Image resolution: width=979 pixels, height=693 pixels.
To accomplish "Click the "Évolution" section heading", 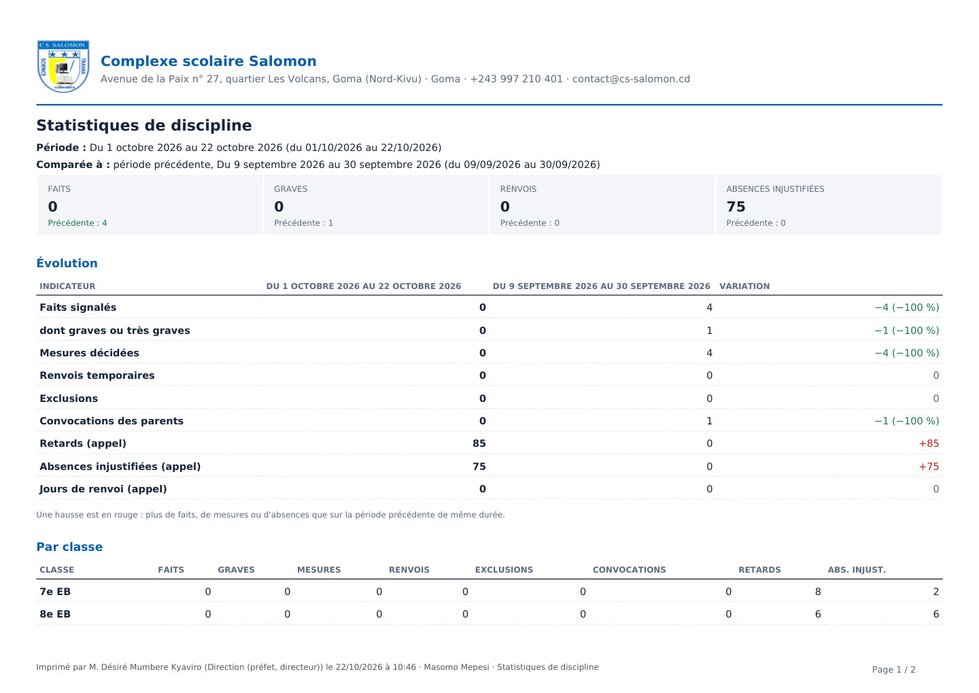I will (67, 263).
